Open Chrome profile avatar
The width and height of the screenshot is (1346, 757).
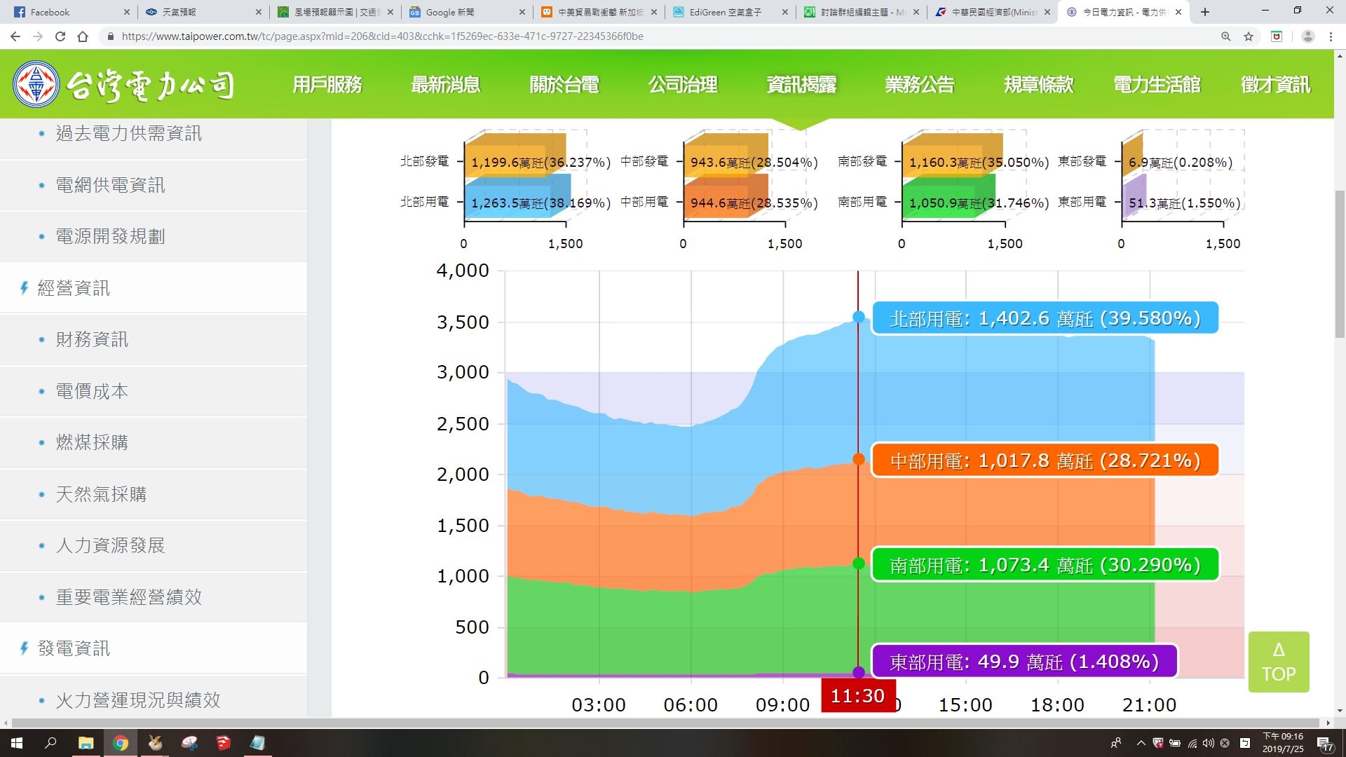click(1307, 36)
